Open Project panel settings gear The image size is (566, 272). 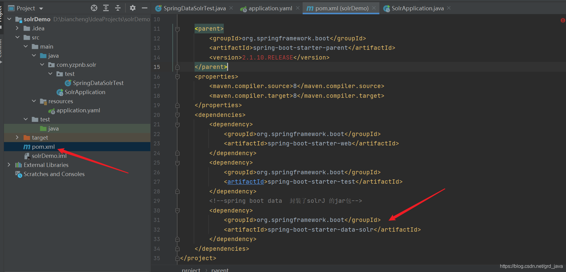tap(133, 8)
